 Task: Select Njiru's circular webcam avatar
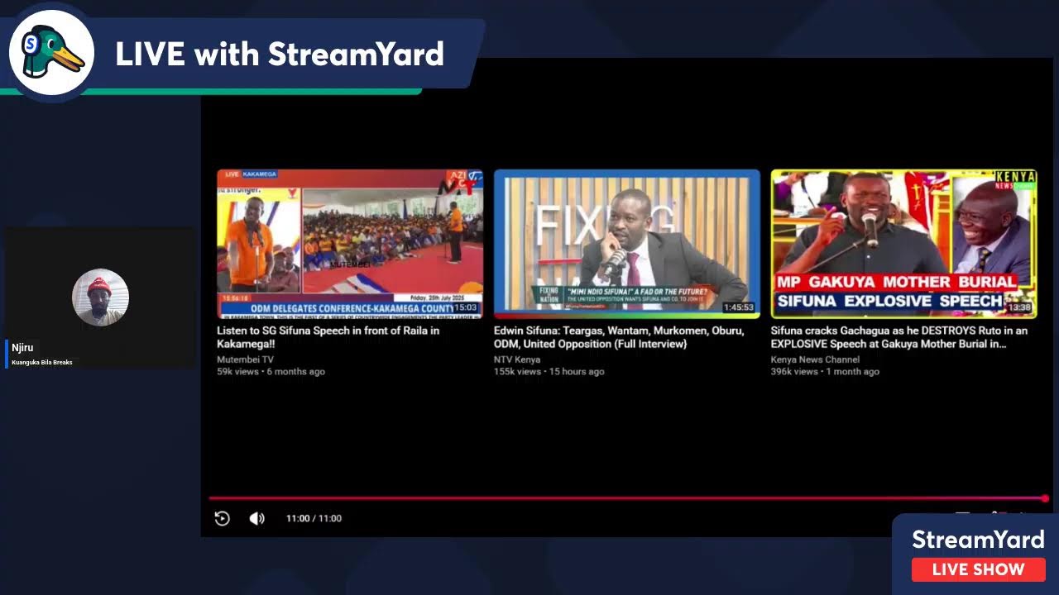tap(100, 297)
